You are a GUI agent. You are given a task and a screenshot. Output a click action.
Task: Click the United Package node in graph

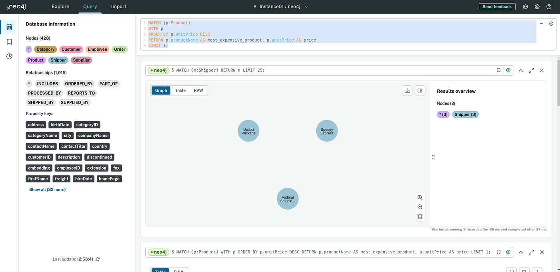pos(248,131)
